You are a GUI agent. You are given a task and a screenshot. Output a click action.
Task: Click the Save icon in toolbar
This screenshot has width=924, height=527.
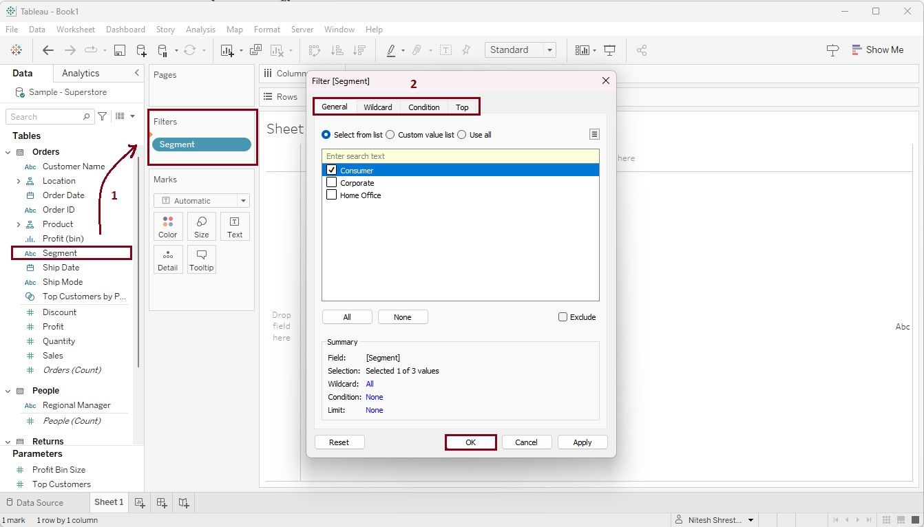(x=120, y=50)
